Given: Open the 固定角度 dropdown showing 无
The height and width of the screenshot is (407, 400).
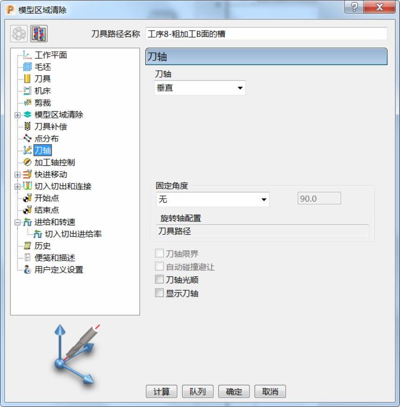Looking at the screenshot, I should [x=213, y=199].
